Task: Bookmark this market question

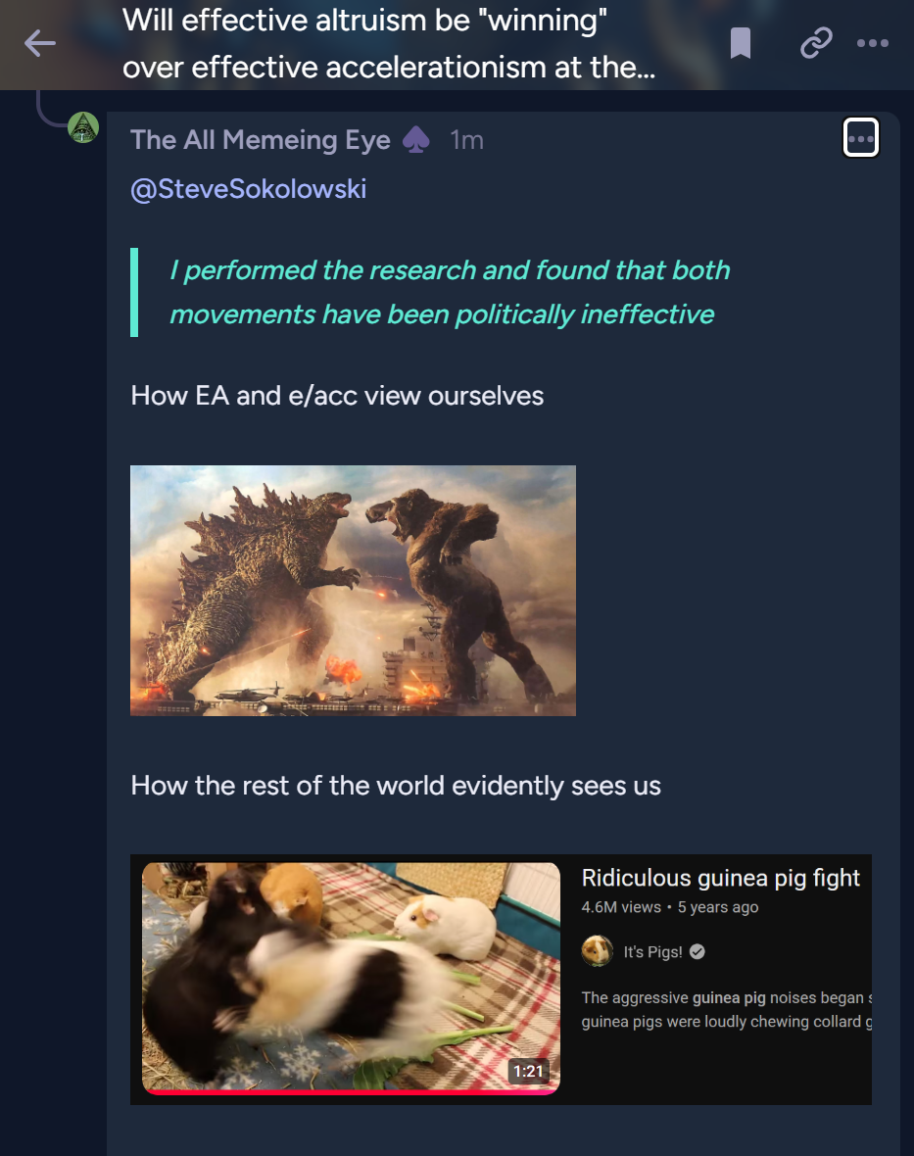Action: [740, 43]
